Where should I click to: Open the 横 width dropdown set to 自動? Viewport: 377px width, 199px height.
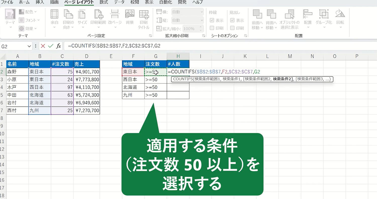click(x=187, y=12)
